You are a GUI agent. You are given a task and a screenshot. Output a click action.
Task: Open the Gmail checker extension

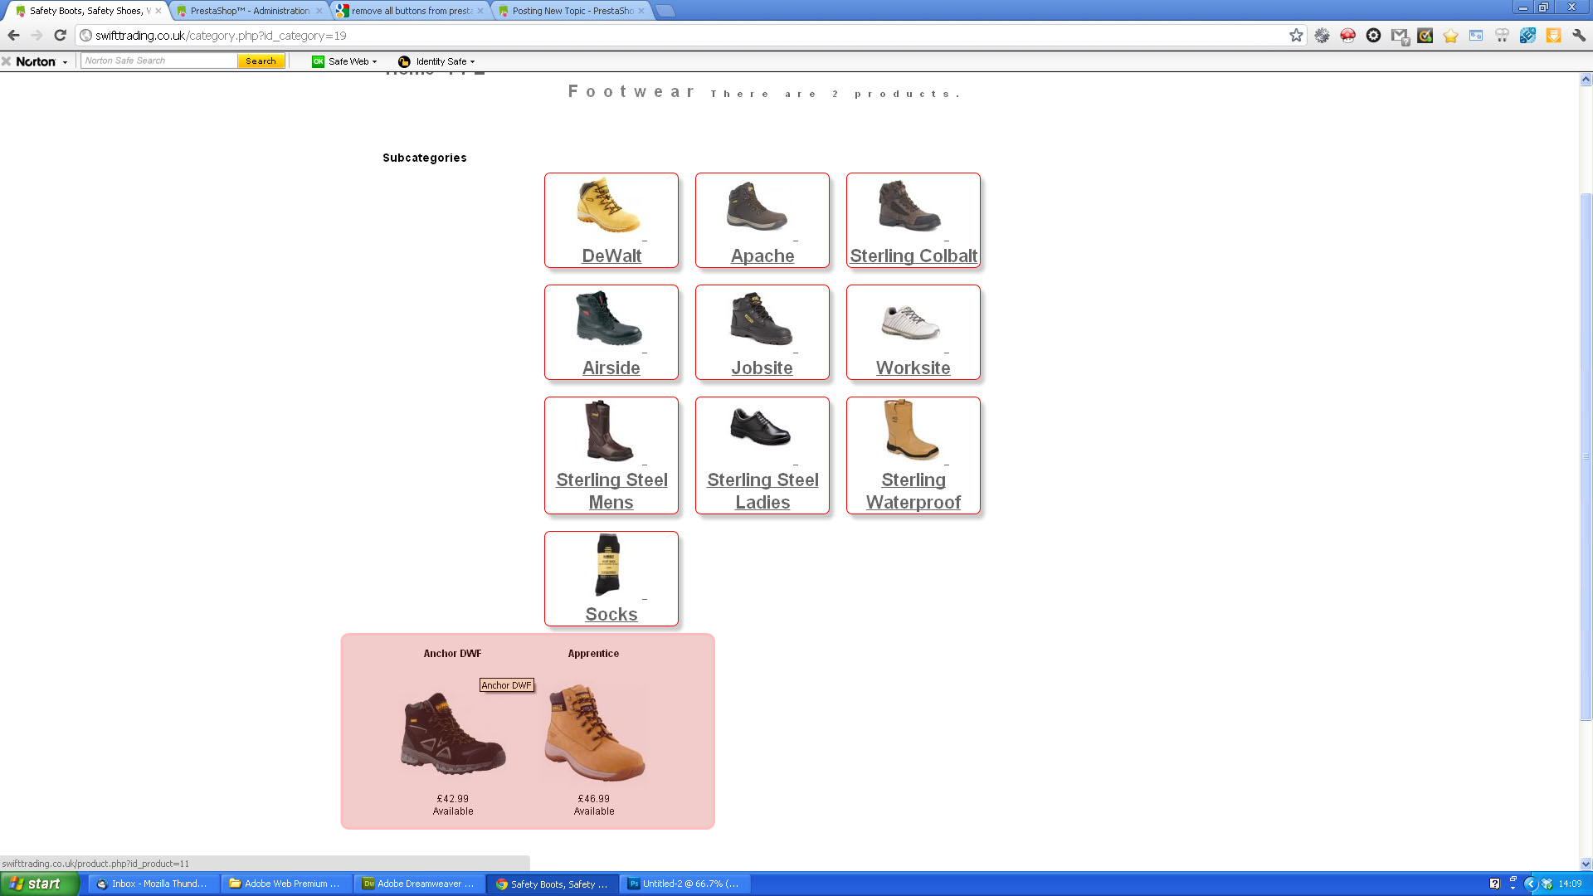(1400, 36)
